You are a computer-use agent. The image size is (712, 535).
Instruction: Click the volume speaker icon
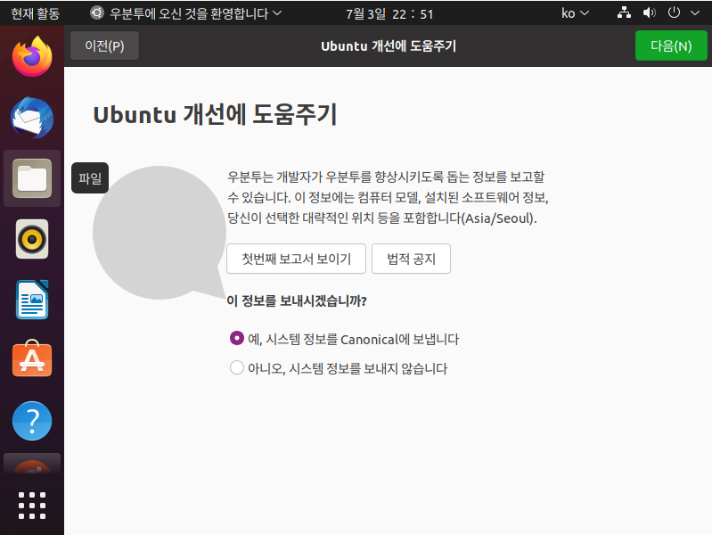650,12
